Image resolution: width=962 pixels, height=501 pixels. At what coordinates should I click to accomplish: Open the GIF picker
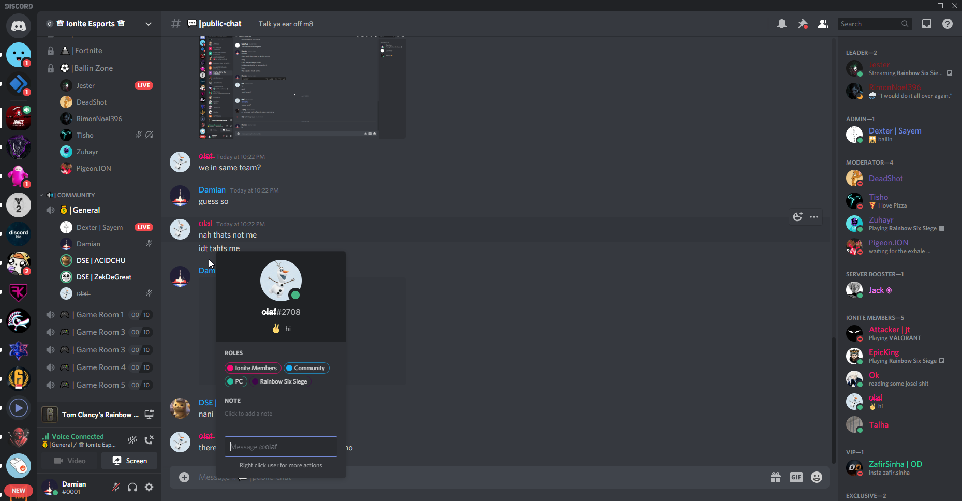point(796,477)
